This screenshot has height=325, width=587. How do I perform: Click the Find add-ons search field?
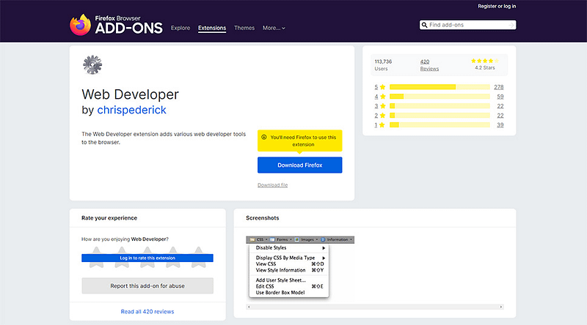pyautogui.click(x=471, y=25)
